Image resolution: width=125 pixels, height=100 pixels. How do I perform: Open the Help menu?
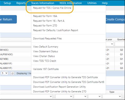pyautogui.click(x=105, y=3)
